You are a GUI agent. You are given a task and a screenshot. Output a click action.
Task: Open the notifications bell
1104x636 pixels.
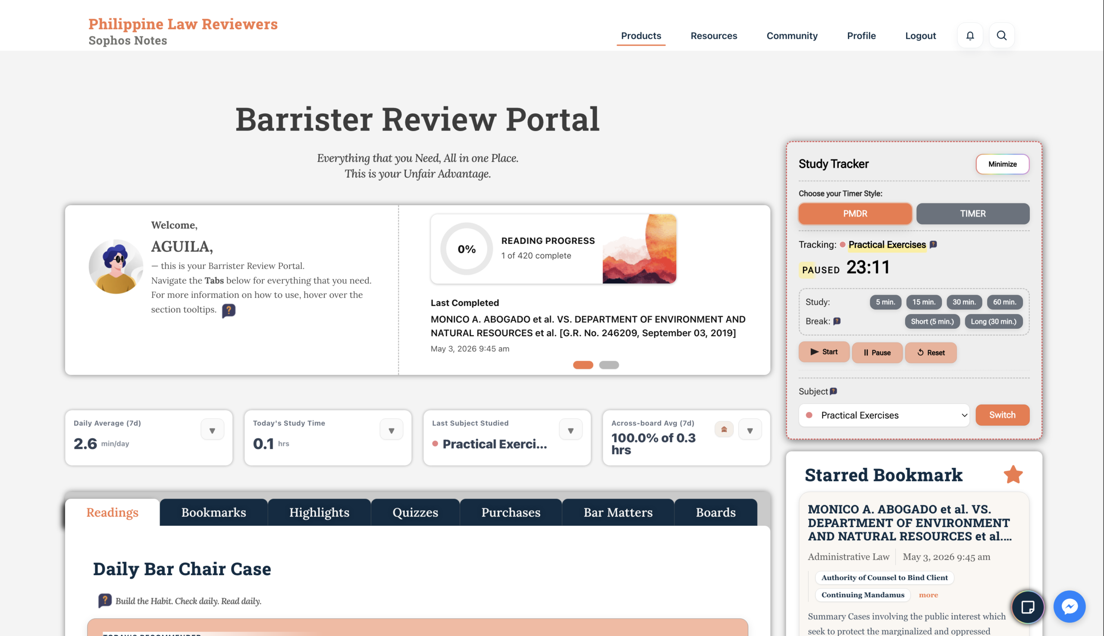point(970,35)
